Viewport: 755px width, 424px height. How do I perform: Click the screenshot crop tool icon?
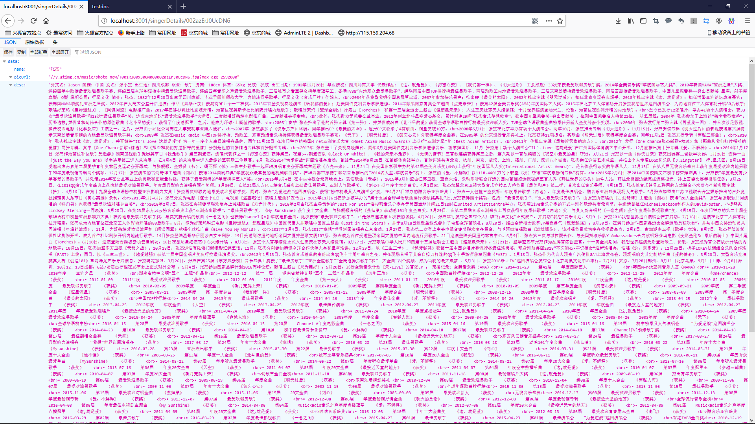(656, 21)
